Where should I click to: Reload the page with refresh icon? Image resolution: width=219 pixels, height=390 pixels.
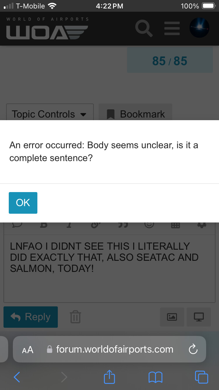193,349
